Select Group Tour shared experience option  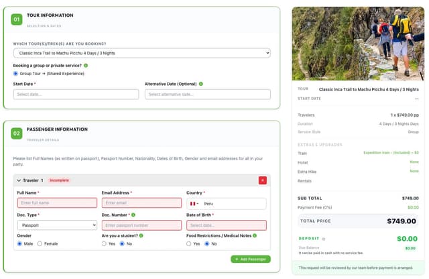[15, 74]
